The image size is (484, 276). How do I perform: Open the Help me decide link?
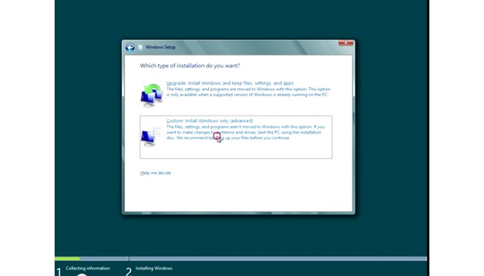click(155, 173)
